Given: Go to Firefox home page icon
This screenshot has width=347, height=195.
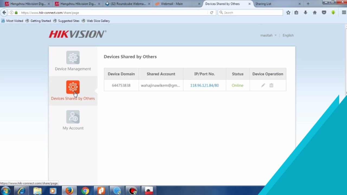Looking at the screenshot, I should [315, 12].
